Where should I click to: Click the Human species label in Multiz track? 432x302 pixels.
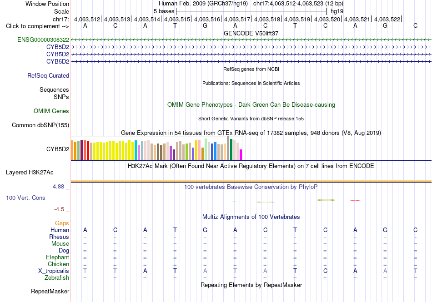[x=60, y=230]
